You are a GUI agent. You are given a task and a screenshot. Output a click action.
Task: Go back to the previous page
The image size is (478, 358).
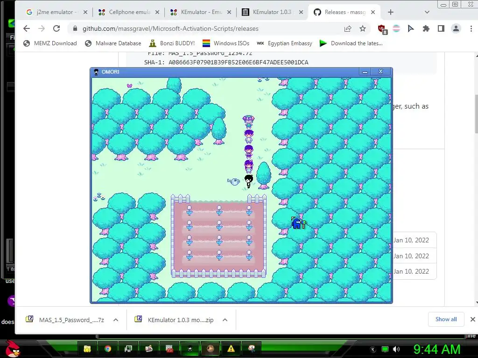coord(27,28)
